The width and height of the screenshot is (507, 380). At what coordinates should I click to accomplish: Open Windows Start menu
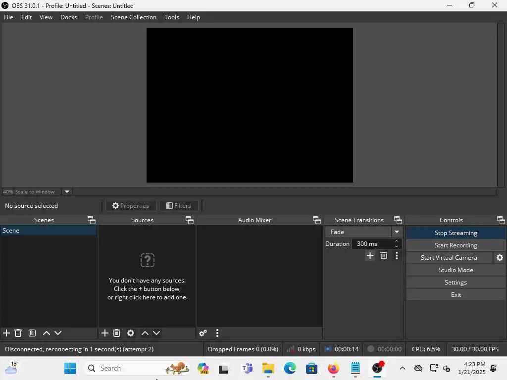coord(70,368)
